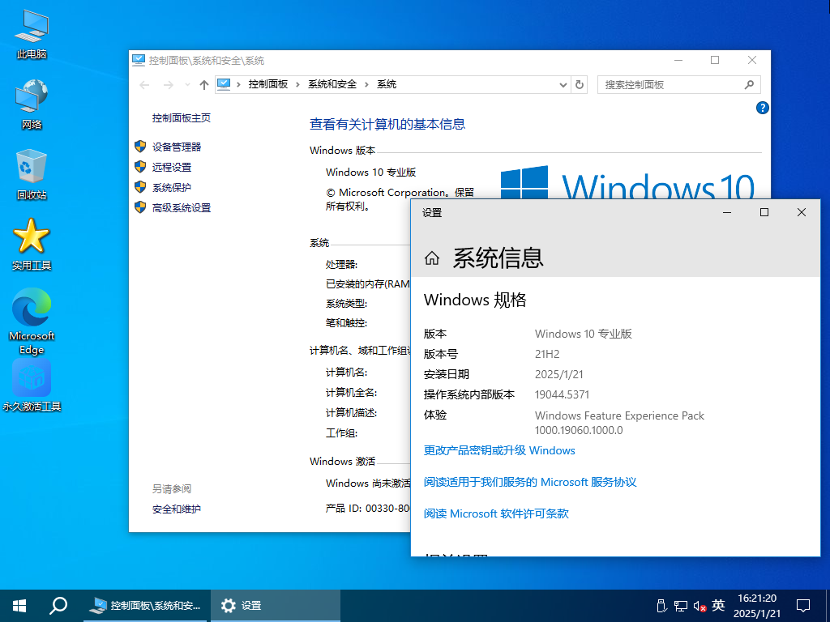The height and width of the screenshot is (622, 830).
Task: Open 控制面板主页 link
Action: click(x=182, y=118)
